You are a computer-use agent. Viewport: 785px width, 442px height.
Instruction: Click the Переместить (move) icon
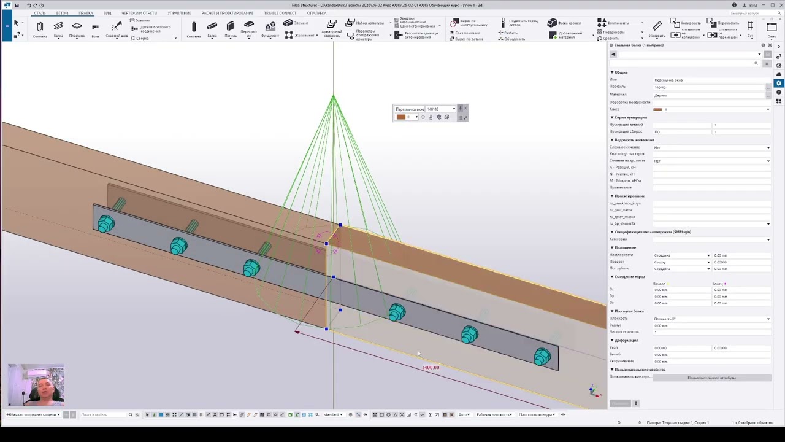coord(722,23)
